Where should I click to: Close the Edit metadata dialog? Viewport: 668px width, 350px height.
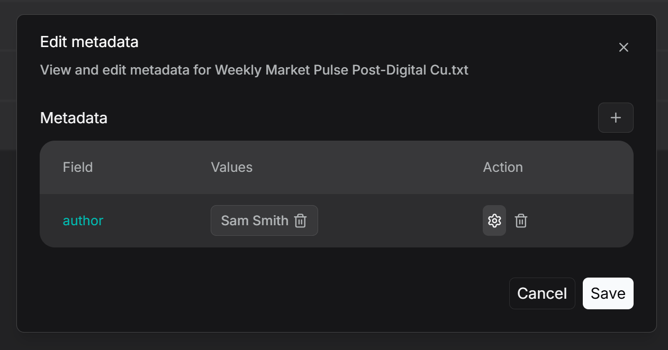pyautogui.click(x=624, y=48)
